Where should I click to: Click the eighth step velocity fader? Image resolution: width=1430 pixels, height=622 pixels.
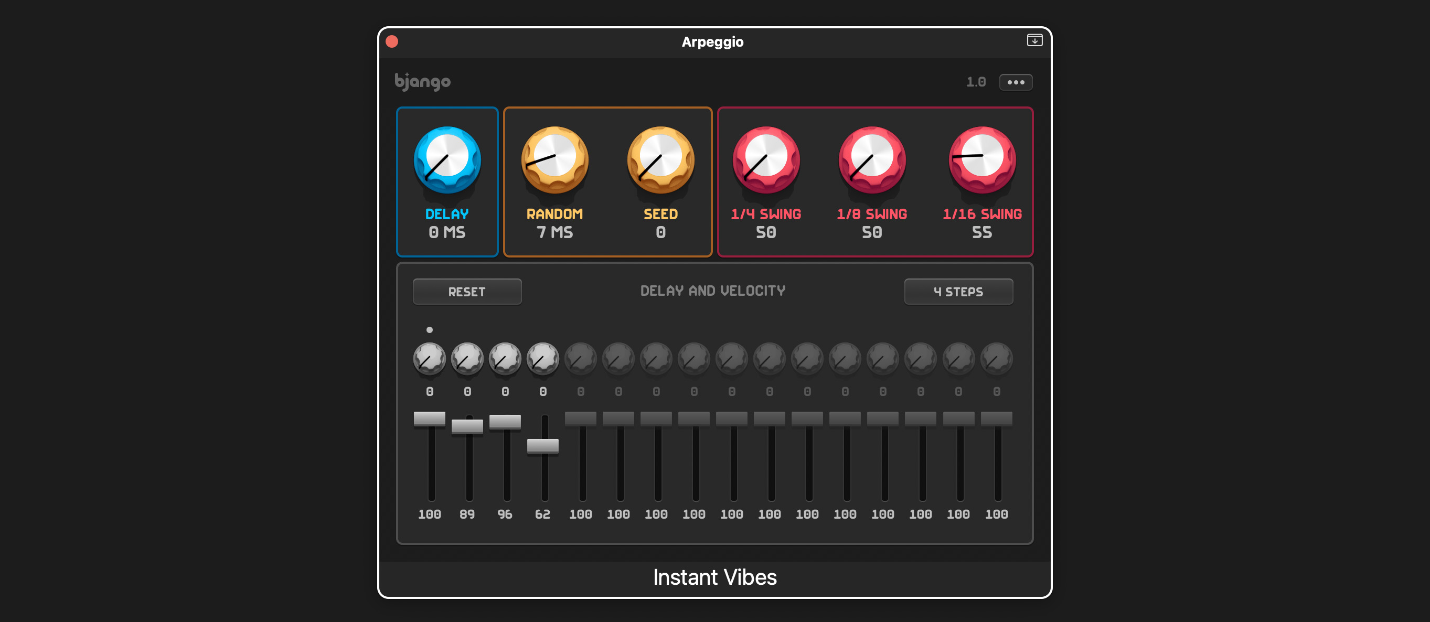tap(694, 419)
